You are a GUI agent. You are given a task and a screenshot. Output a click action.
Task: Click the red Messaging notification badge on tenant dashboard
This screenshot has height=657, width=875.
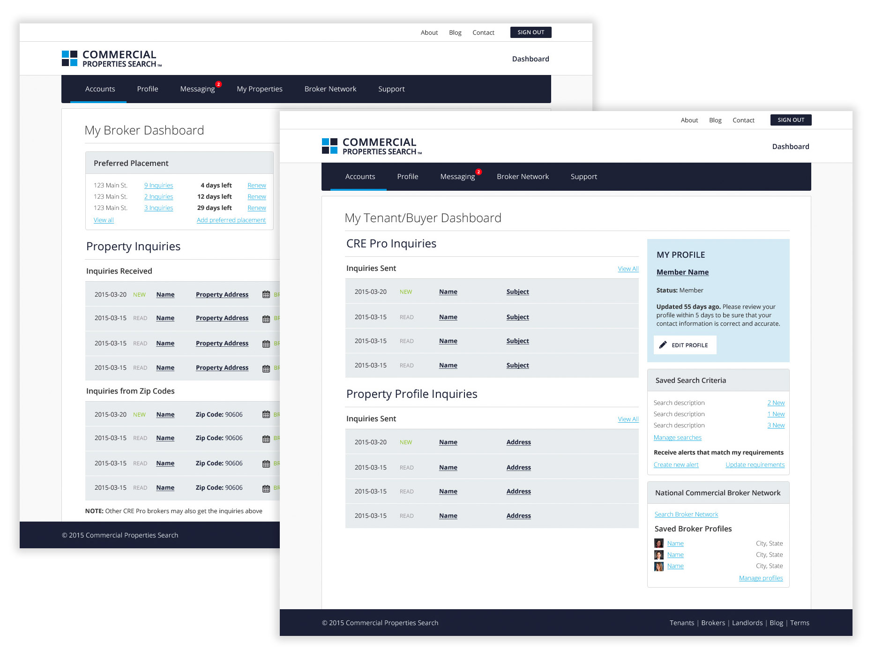coord(478,172)
